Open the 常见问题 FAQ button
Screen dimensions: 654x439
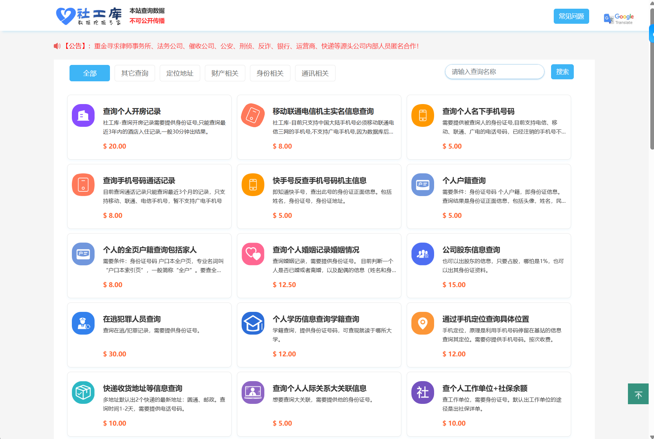pyautogui.click(x=571, y=16)
